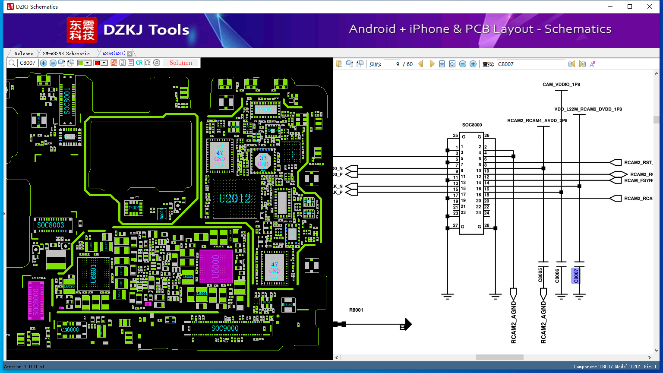Click the RCAM_FSYNC net label
The height and width of the screenshot is (373, 663).
point(638,180)
